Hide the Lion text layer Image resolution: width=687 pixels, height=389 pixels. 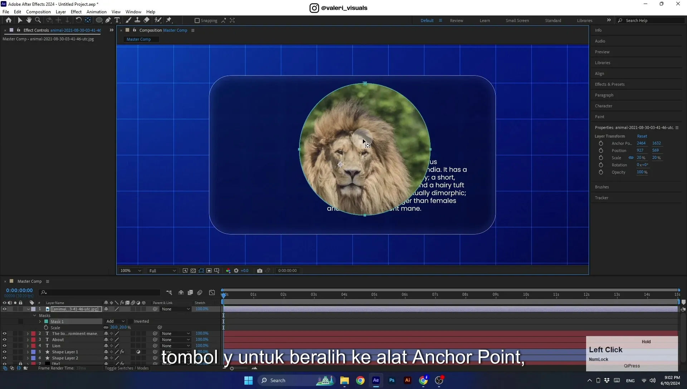pyautogui.click(x=5, y=346)
